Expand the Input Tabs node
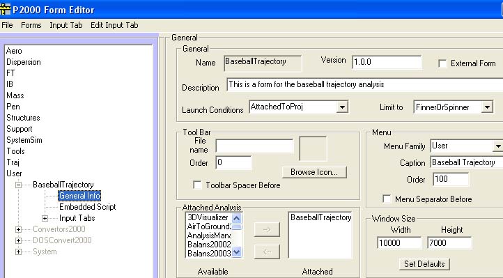This screenshot has height=278, width=503. 45,218
